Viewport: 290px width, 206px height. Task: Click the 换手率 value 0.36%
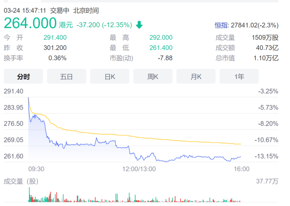click(x=57, y=58)
